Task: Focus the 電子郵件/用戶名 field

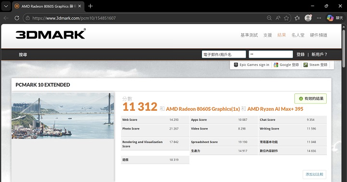Action: point(224,54)
